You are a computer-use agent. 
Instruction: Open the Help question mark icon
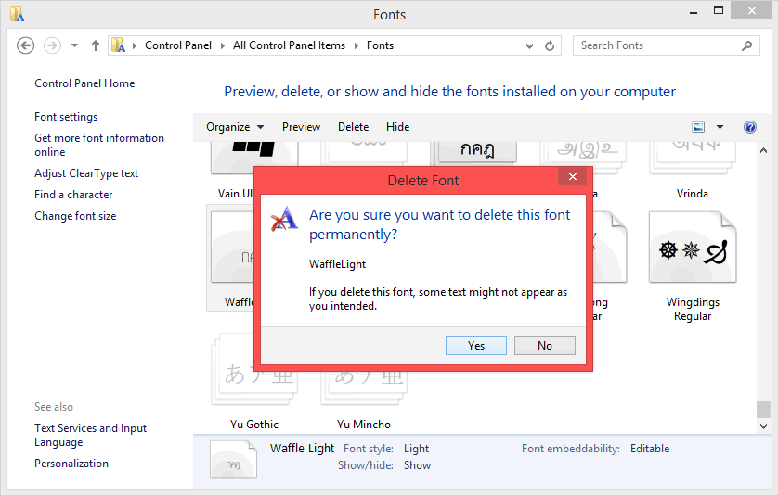750,127
